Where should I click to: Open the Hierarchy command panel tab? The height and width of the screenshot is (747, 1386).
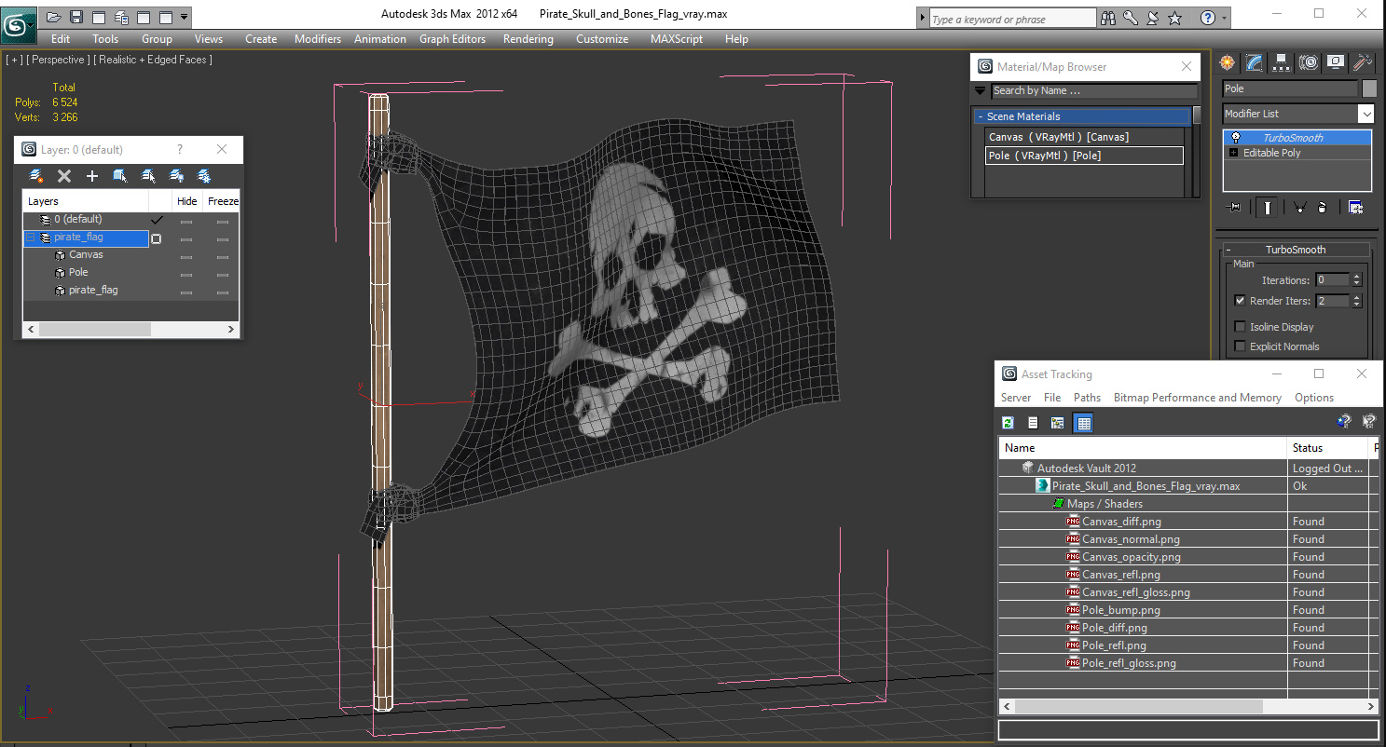pos(1282,62)
